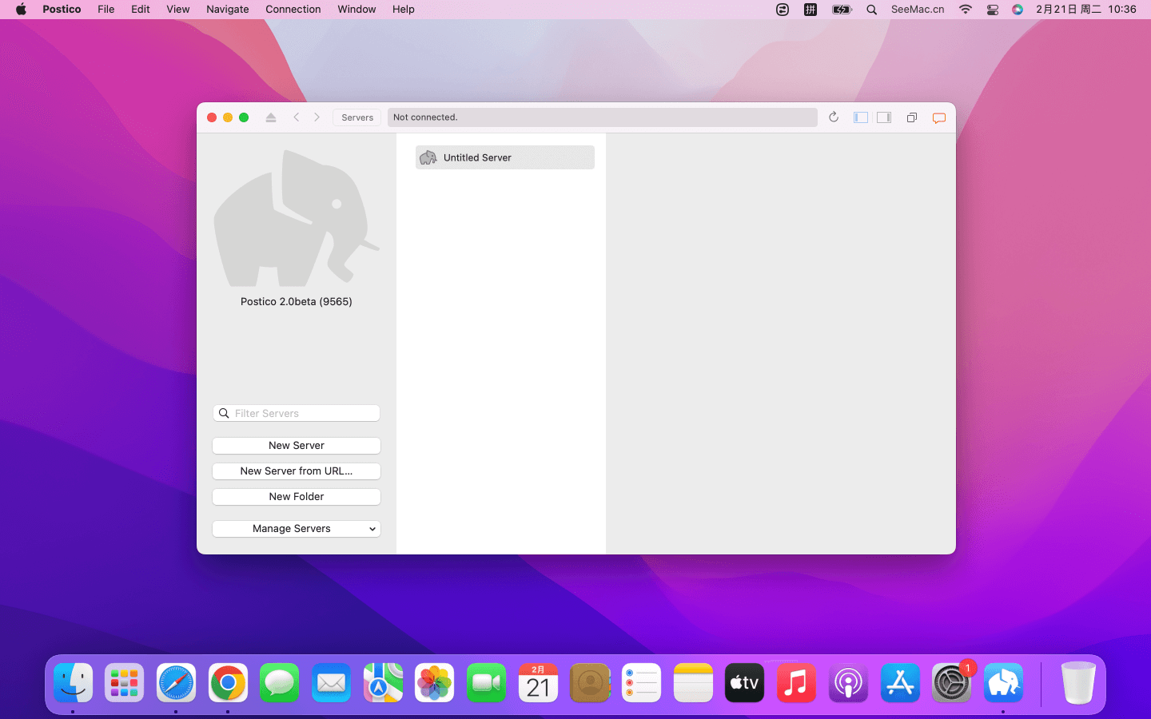
Task: Click SeeMac.cn in the menu bar
Action: coord(918,10)
